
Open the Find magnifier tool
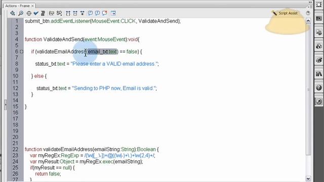21,13
